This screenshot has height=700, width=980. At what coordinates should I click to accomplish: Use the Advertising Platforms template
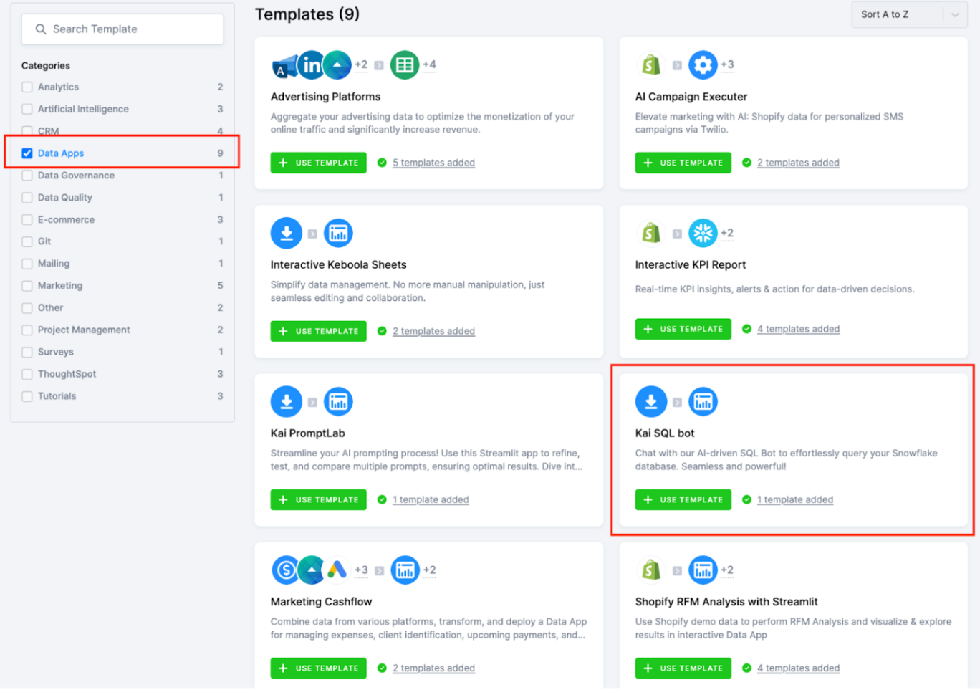[x=319, y=163]
